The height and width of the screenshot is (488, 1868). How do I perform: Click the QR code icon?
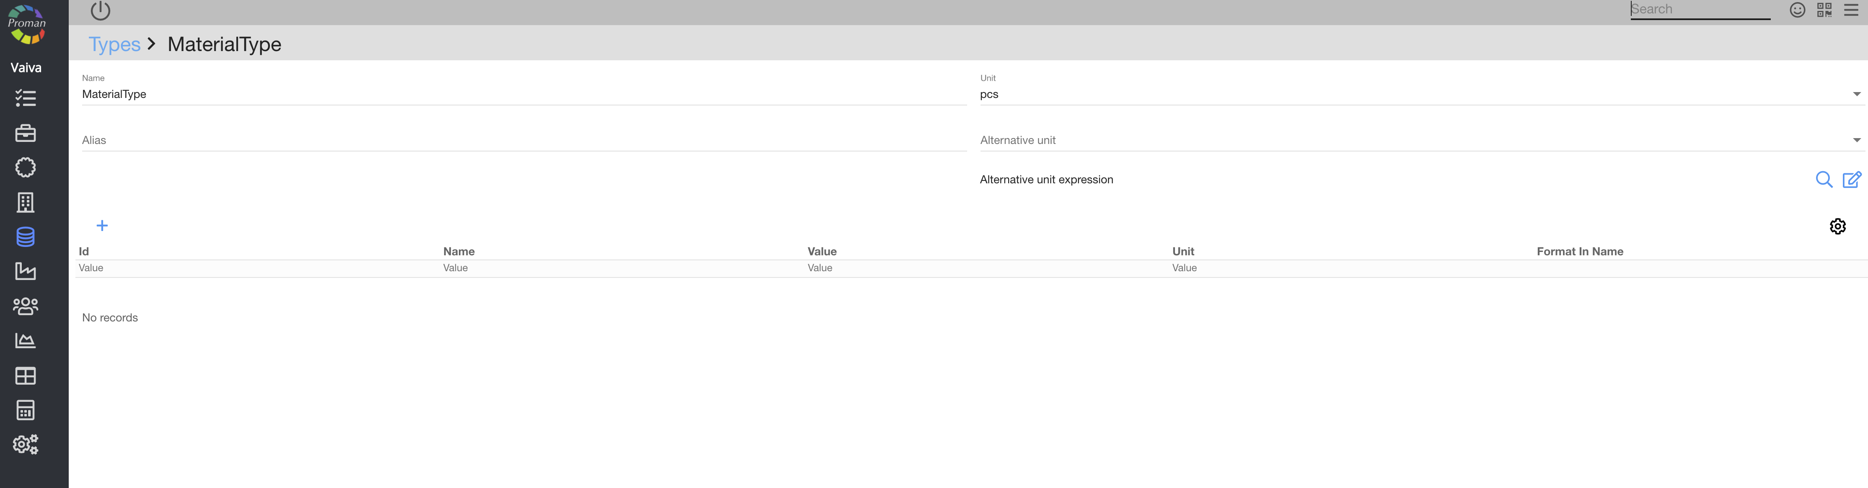tap(1824, 10)
